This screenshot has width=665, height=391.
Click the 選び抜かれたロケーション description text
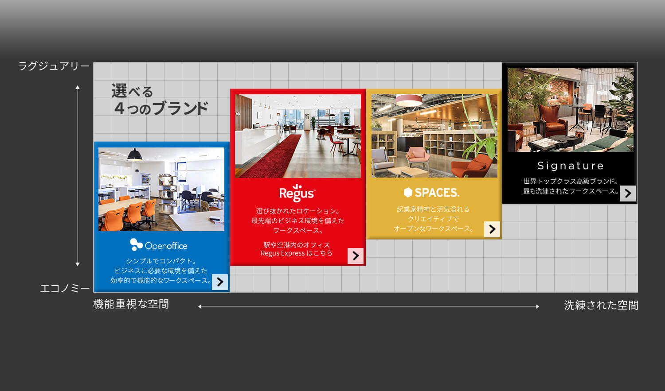pyautogui.click(x=298, y=221)
